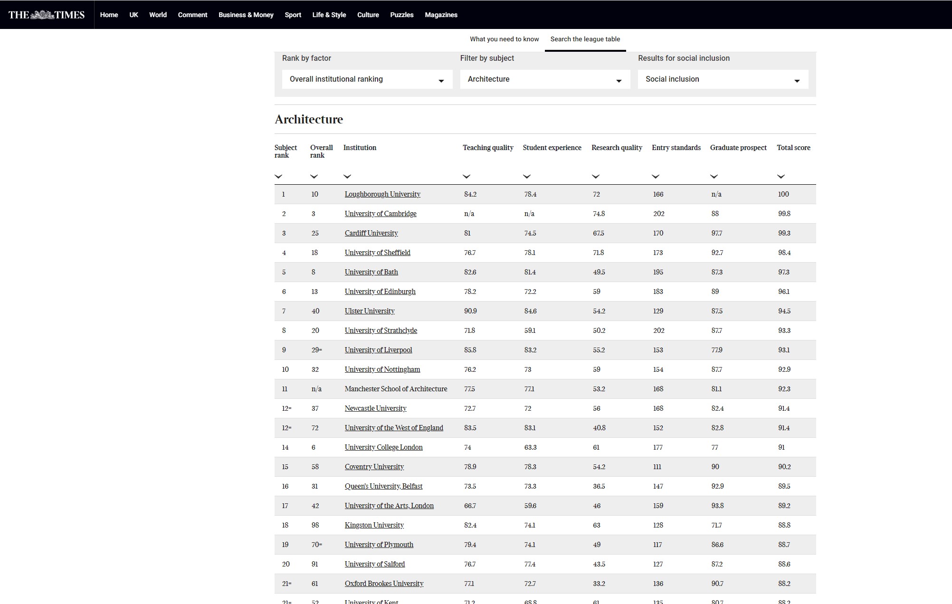Sort by Teaching quality chevron
952x604 pixels.
pos(466,177)
